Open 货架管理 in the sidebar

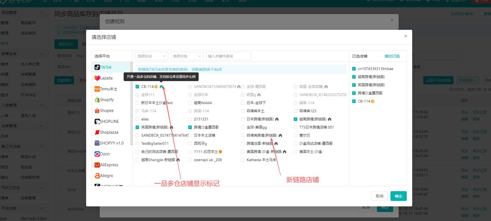[x=28, y=74]
